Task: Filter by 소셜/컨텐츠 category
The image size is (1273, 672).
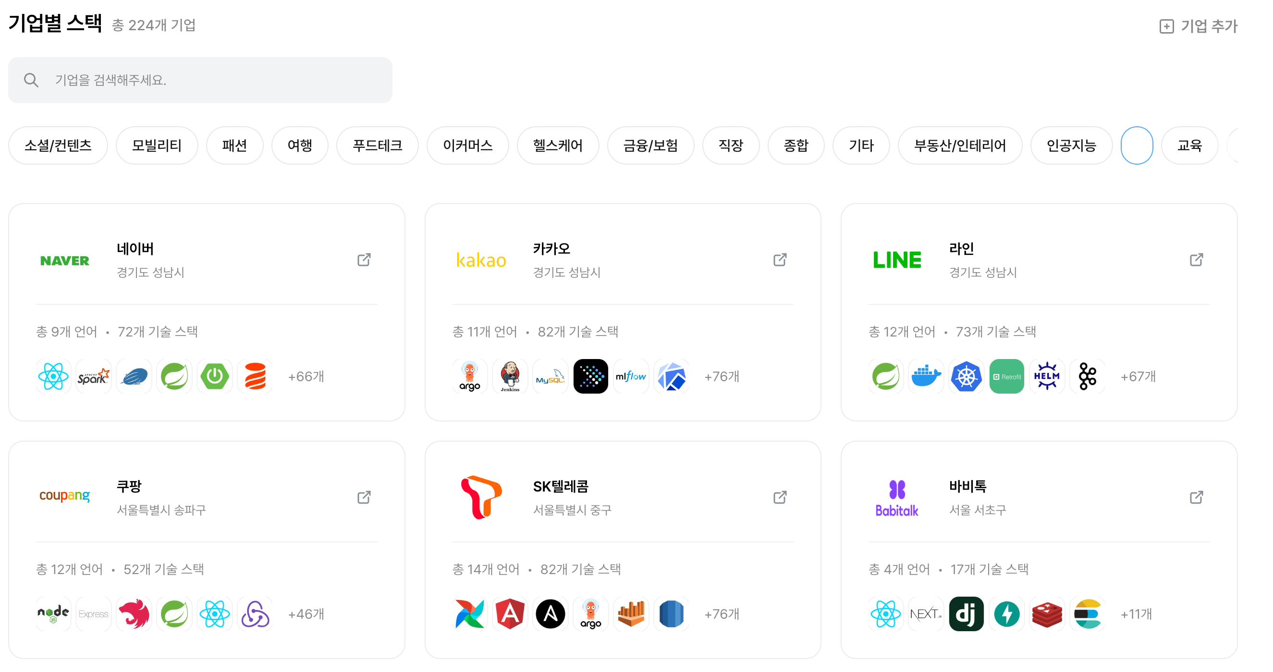Action: coord(58,145)
